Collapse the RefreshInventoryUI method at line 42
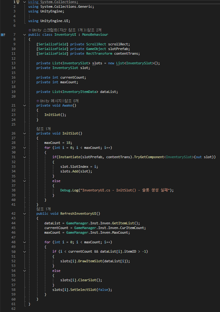 tap(24, 213)
